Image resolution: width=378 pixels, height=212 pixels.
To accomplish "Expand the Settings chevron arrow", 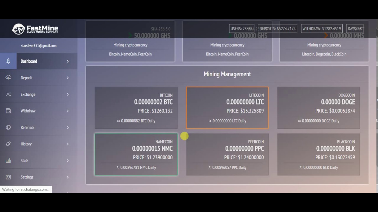I will 68,177.
